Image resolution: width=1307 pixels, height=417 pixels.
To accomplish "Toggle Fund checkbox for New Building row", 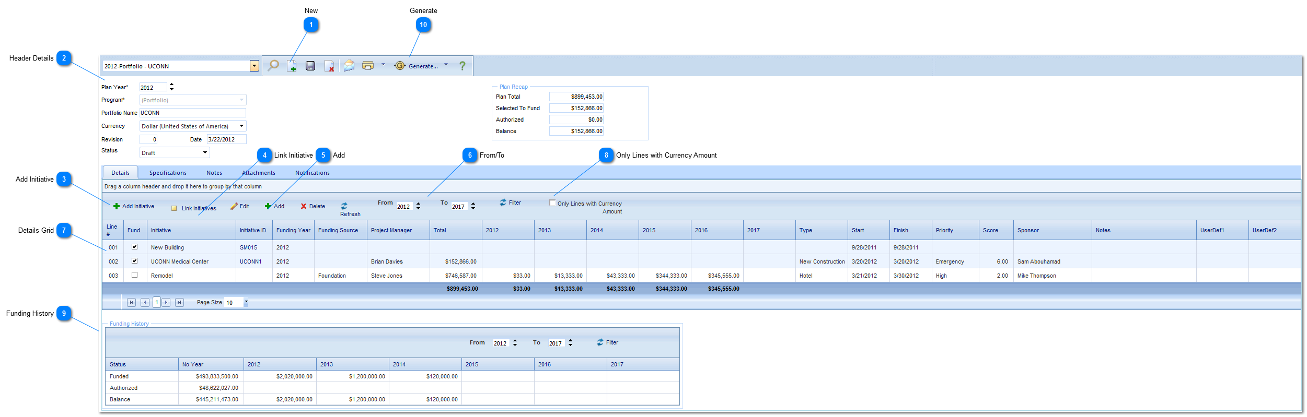I will point(134,246).
